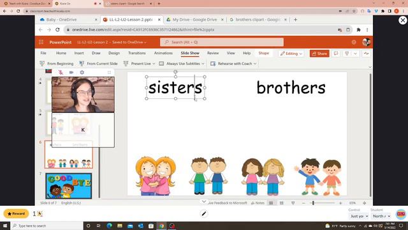This screenshot has height=230, width=408.
Task: Toggle the camera in video panel
Action: [71, 72]
